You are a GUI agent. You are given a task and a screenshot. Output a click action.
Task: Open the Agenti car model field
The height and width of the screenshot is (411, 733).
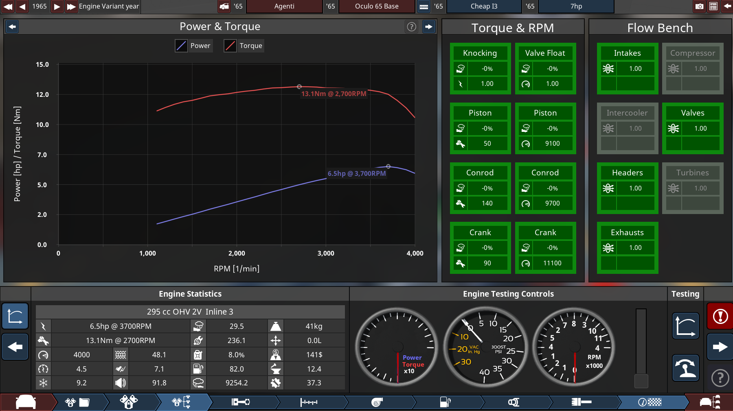click(284, 6)
